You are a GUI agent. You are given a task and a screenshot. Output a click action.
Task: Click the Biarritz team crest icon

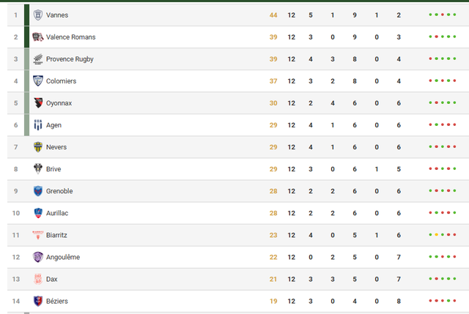(38, 235)
